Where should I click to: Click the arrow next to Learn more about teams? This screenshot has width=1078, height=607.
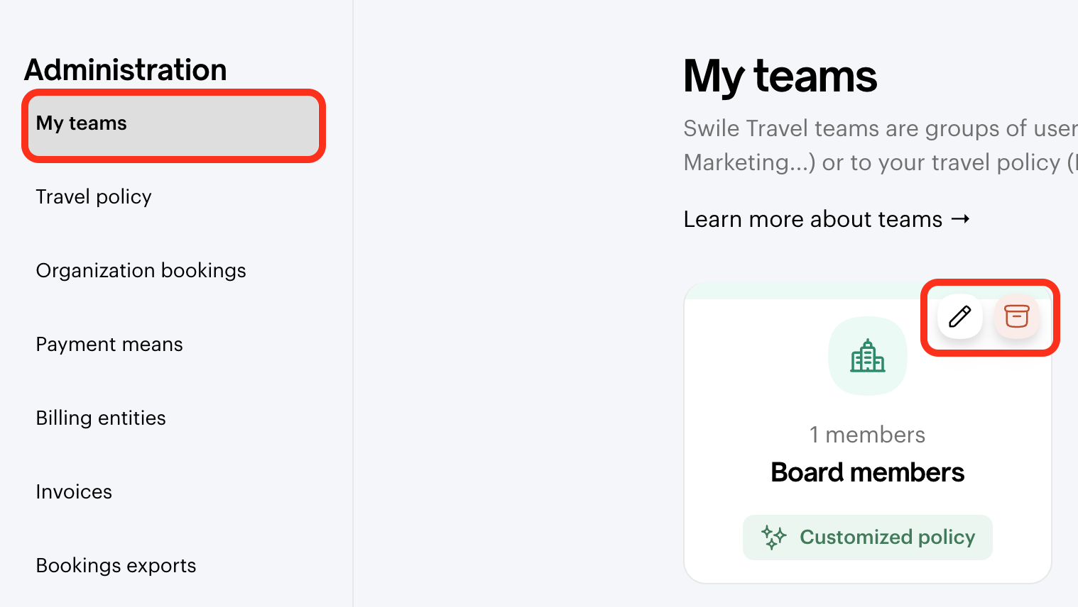pyautogui.click(x=961, y=219)
